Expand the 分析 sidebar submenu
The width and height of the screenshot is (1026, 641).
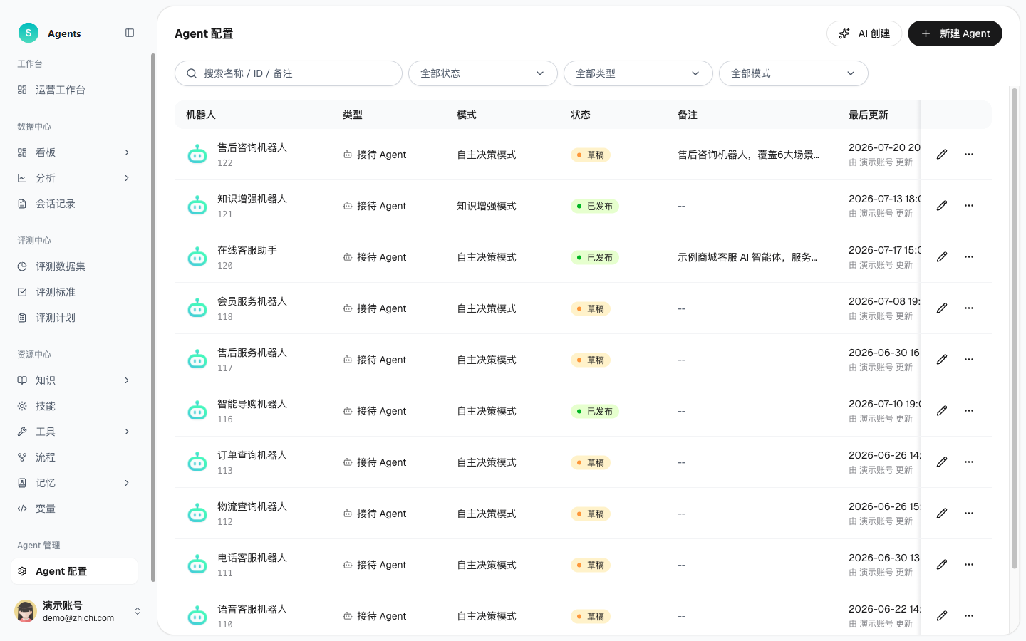click(x=127, y=178)
